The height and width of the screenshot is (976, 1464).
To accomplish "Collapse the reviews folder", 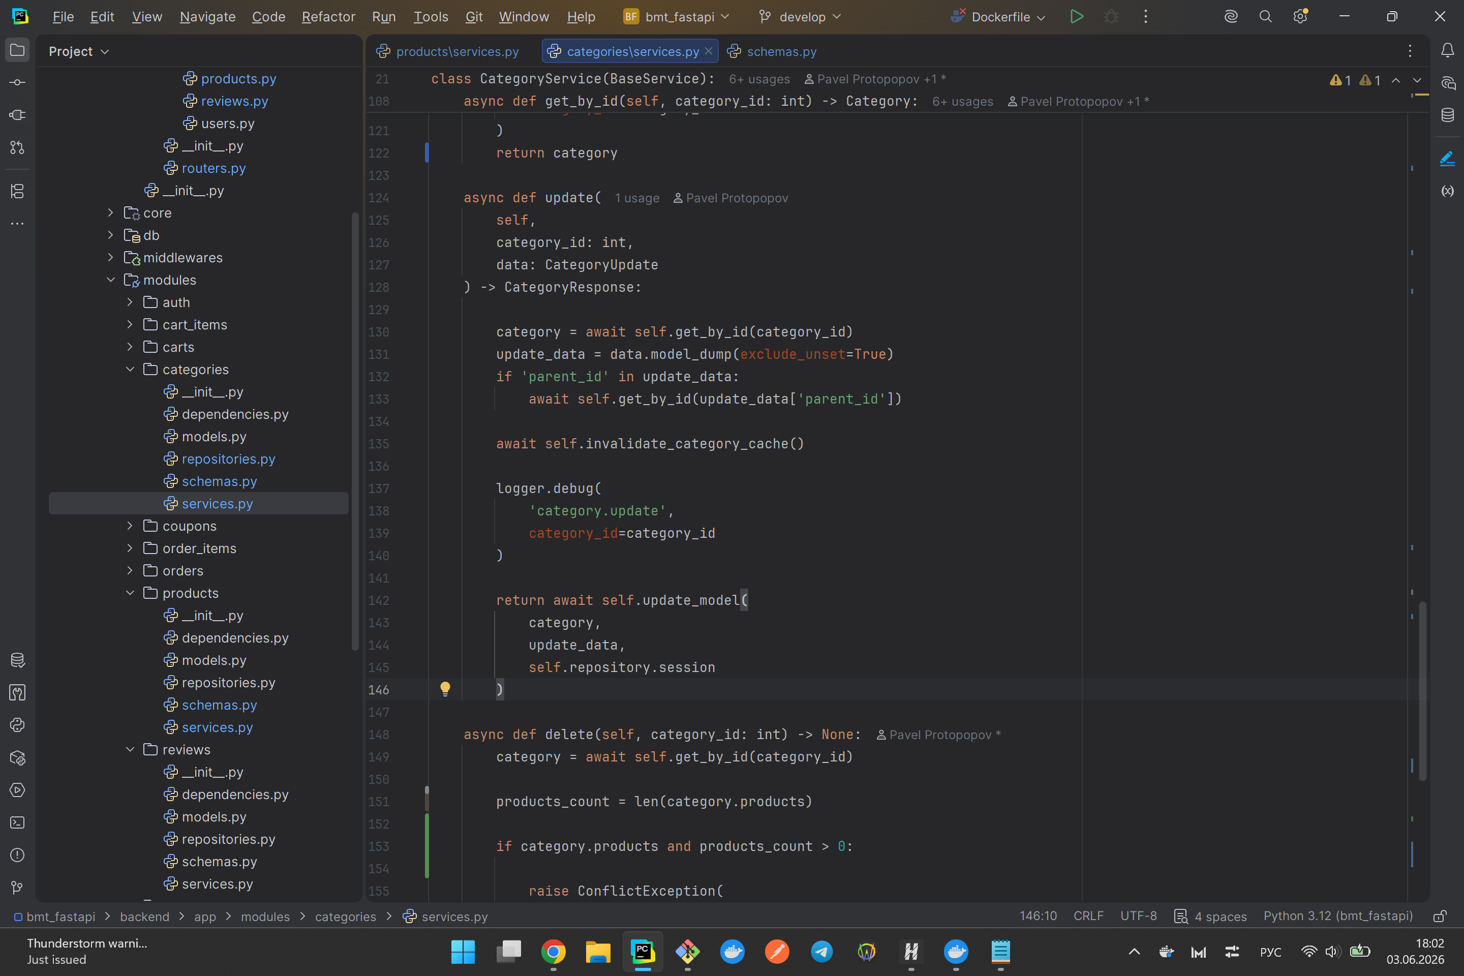I will click(130, 749).
